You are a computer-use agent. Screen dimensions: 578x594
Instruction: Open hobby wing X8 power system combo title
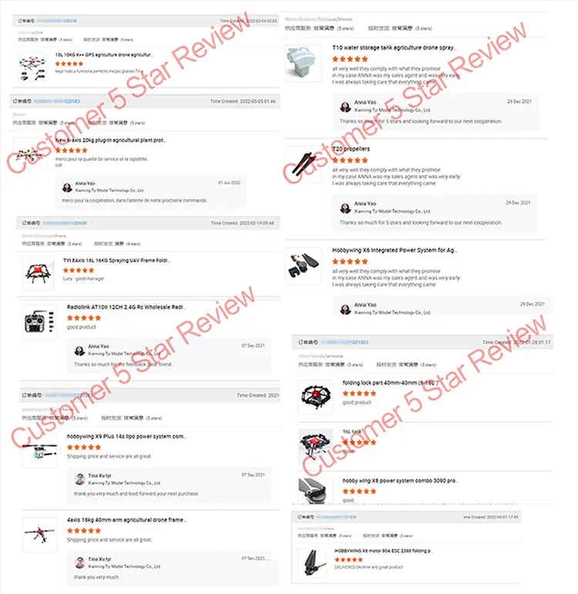[x=400, y=481]
